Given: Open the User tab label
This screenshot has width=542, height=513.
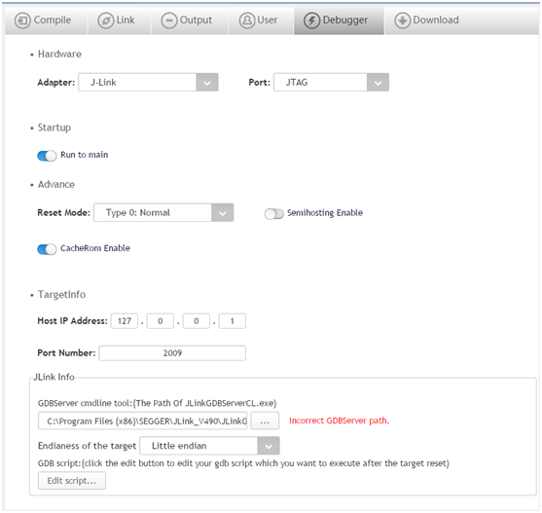Looking at the screenshot, I should [x=268, y=20].
